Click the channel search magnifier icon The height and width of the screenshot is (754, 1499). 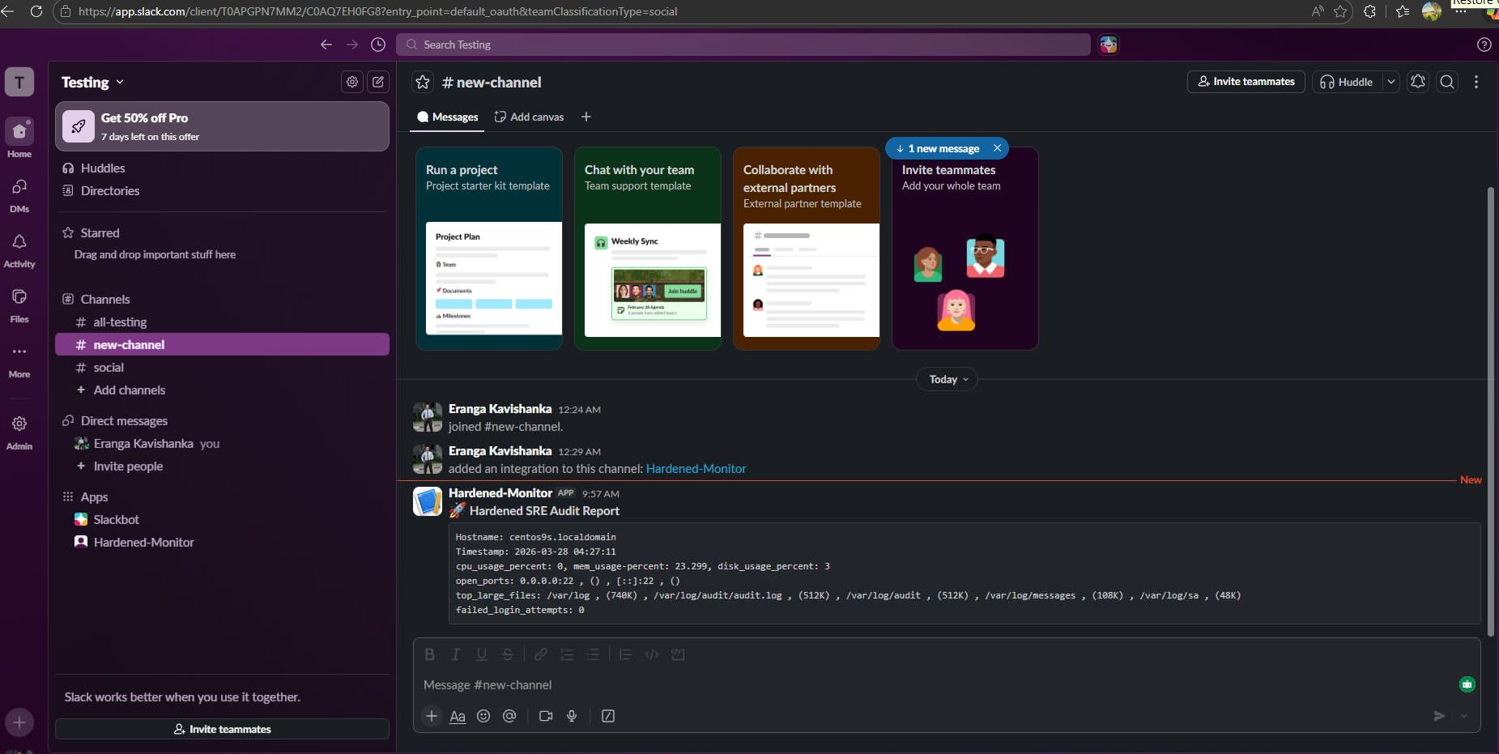click(1447, 82)
